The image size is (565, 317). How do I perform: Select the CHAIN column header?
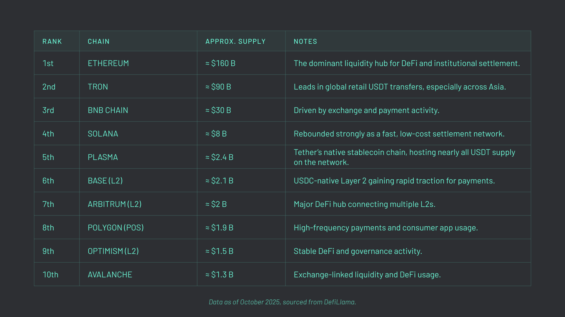pyautogui.click(x=99, y=41)
